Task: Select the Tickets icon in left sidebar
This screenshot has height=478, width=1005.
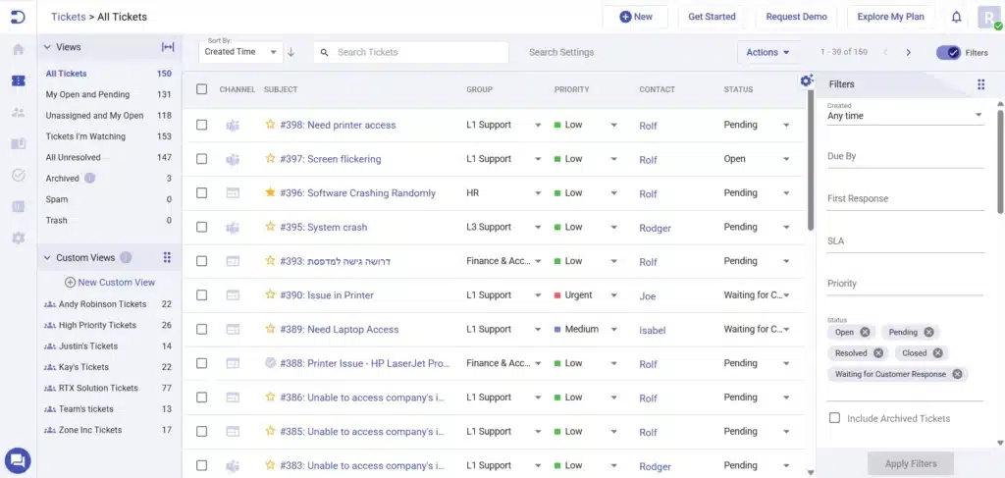Action: [x=19, y=80]
